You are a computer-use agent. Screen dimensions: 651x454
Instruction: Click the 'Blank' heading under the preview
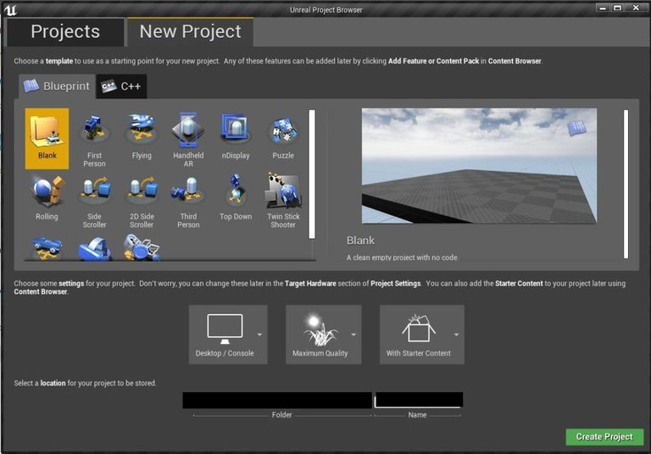point(360,241)
